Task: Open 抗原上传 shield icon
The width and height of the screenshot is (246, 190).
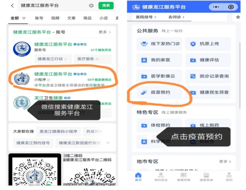Action: 193,44
